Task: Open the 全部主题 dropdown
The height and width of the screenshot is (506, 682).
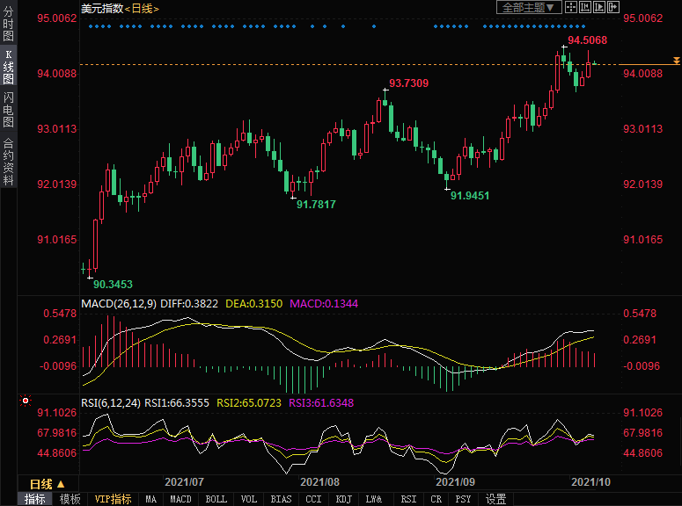Action: click(529, 8)
